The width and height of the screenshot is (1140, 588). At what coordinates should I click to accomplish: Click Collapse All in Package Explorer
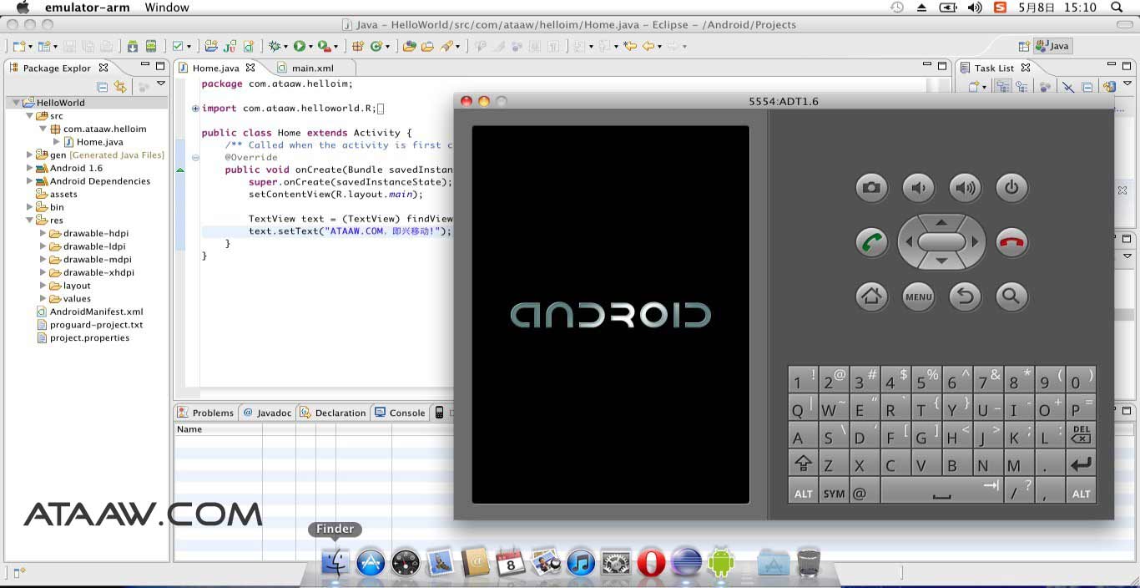(x=102, y=86)
